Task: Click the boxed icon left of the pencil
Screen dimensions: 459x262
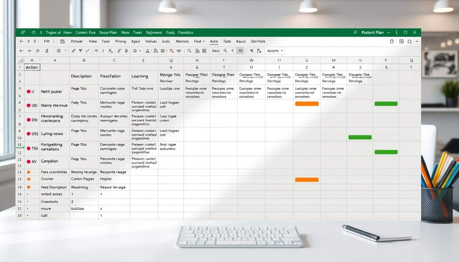Action: [59, 50]
